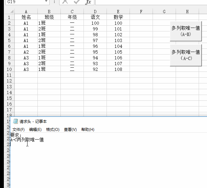Select column B header
207x188 pixels.
pos(49,12)
